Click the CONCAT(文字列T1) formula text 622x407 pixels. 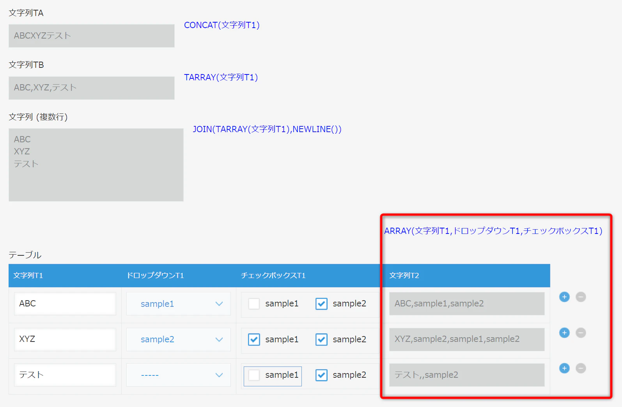pyautogui.click(x=222, y=25)
